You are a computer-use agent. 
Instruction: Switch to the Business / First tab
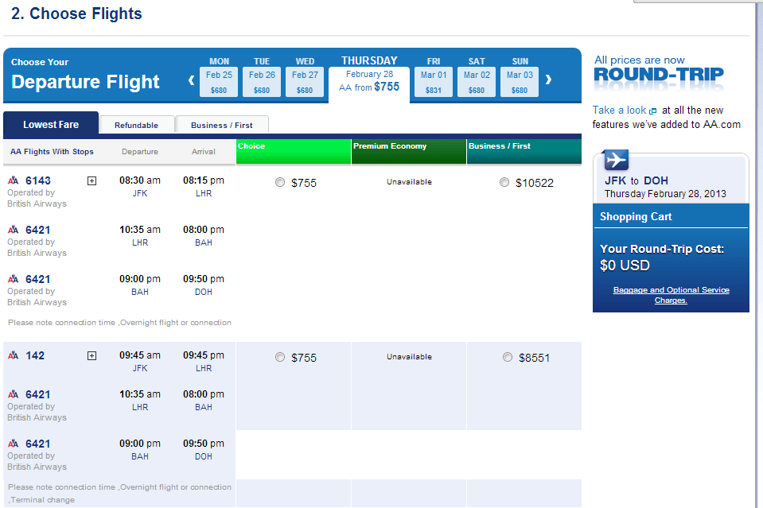222,125
